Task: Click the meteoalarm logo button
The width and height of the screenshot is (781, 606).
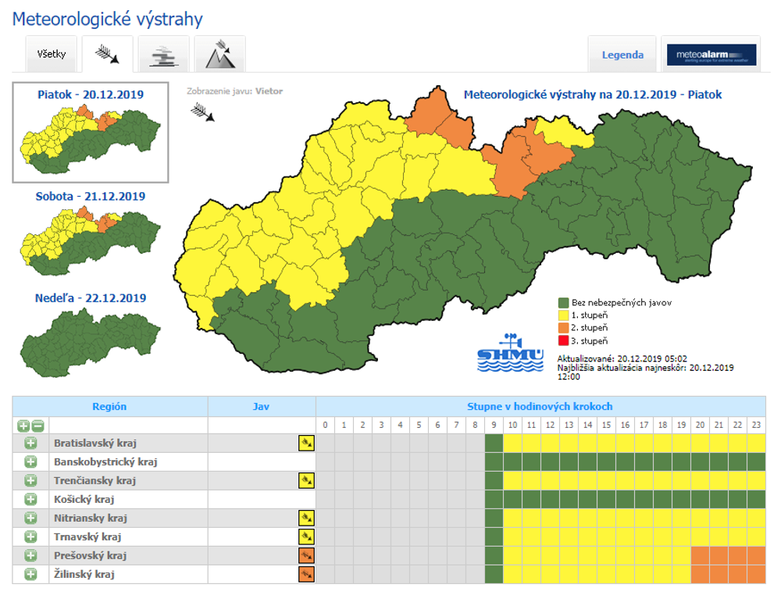Action: click(710, 55)
